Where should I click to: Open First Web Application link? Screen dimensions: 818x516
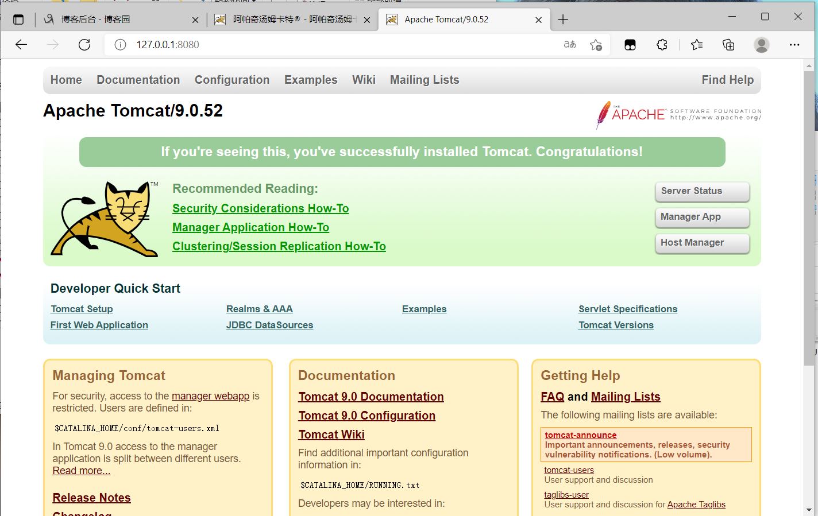pos(99,325)
